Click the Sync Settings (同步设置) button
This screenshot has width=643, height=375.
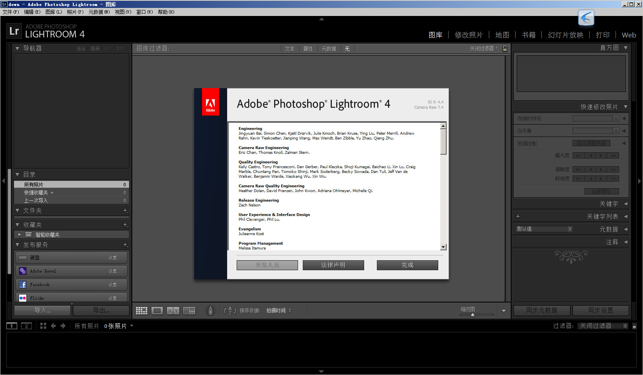click(x=601, y=310)
